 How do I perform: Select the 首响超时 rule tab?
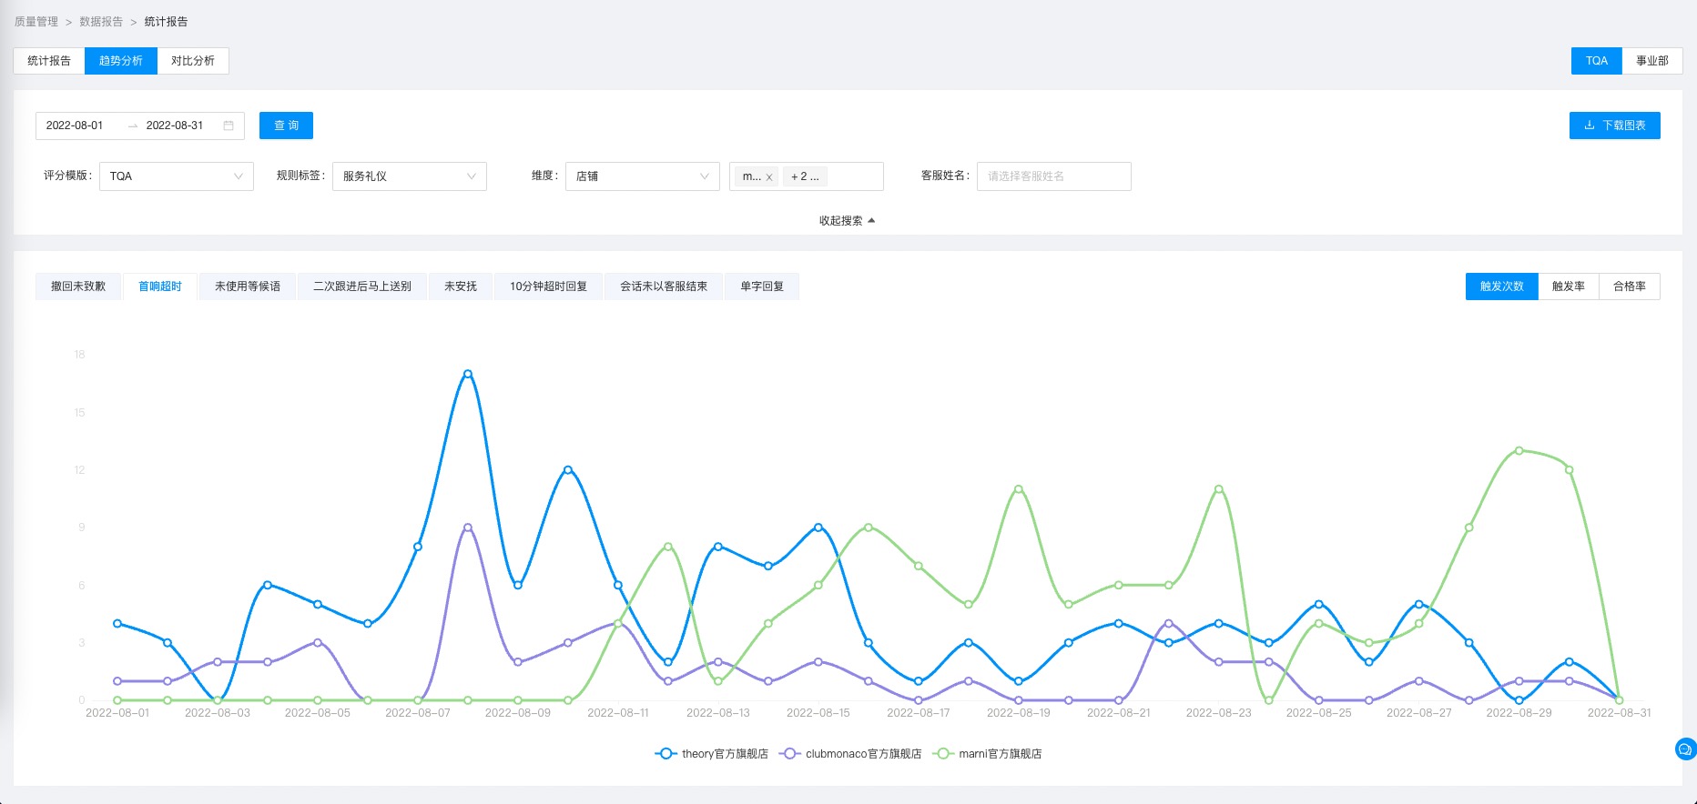coord(160,286)
